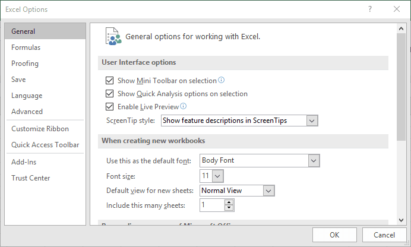This screenshot has height=247, width=411.
Task: Click the info icon beside Enable Live Preview
Action: click(183, 106)
